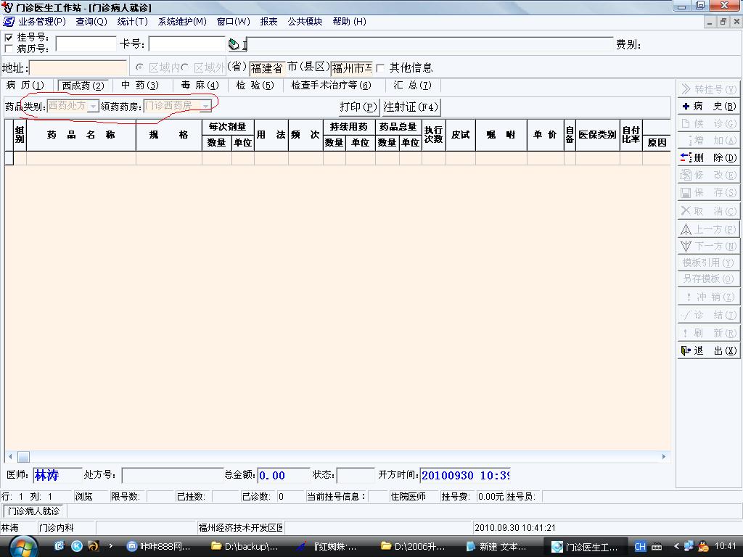
Task: Enable the 其他信息 checkbox
Action: click(x=380, y=68)
